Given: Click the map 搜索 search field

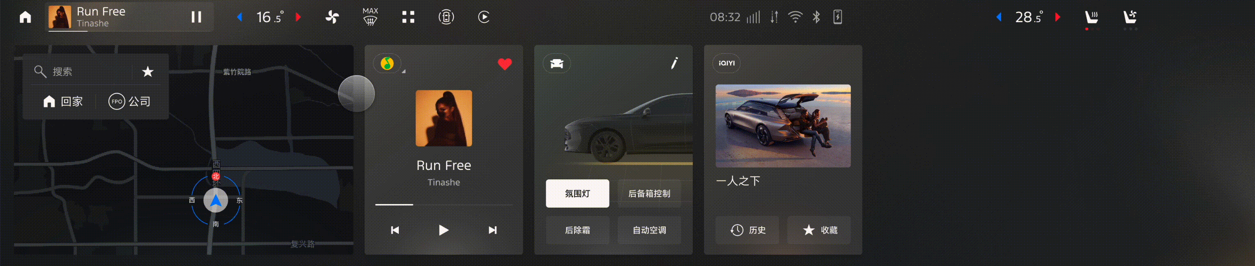Looking at the screenshot, I should 80,71.
